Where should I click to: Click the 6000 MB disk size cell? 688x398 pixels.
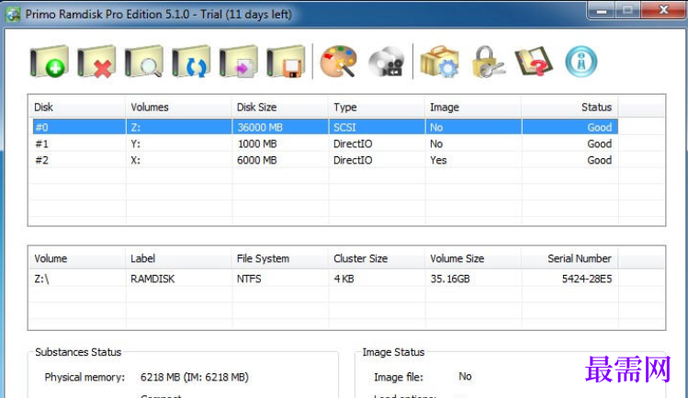tap(257, 160)
